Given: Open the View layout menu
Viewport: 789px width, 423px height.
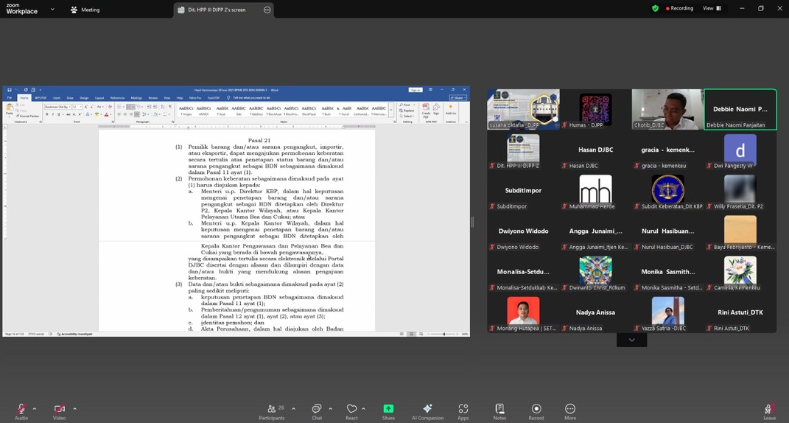Looking at the screenshot, I should (x=712, y=8).
